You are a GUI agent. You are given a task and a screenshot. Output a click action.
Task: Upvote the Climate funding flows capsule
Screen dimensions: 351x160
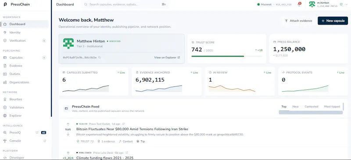click(68, 153)
